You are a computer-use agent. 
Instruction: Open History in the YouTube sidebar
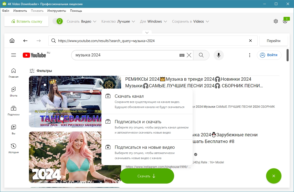pyautogui.click(x=14, y=148)
